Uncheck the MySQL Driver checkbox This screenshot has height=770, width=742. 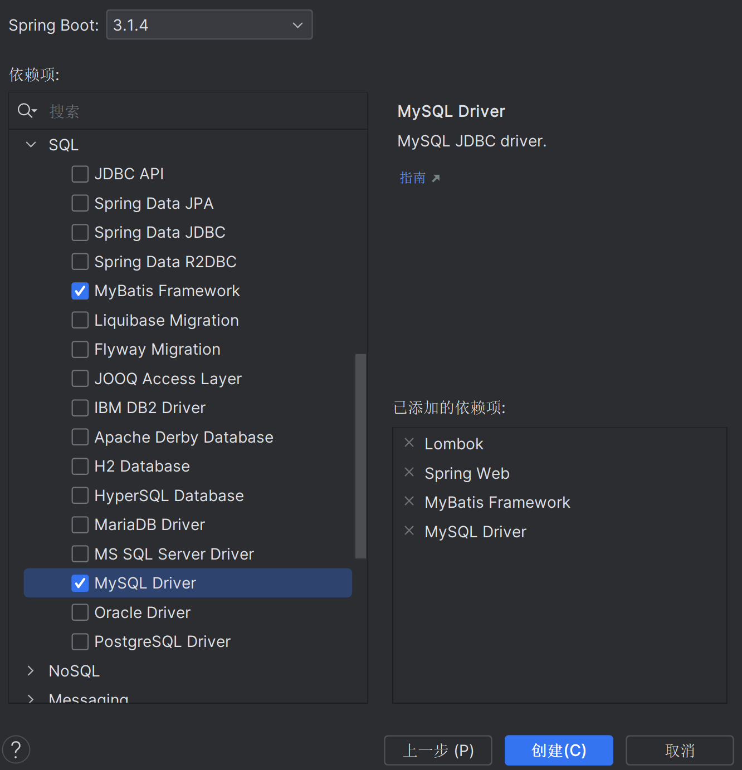(x=80, y=583)
